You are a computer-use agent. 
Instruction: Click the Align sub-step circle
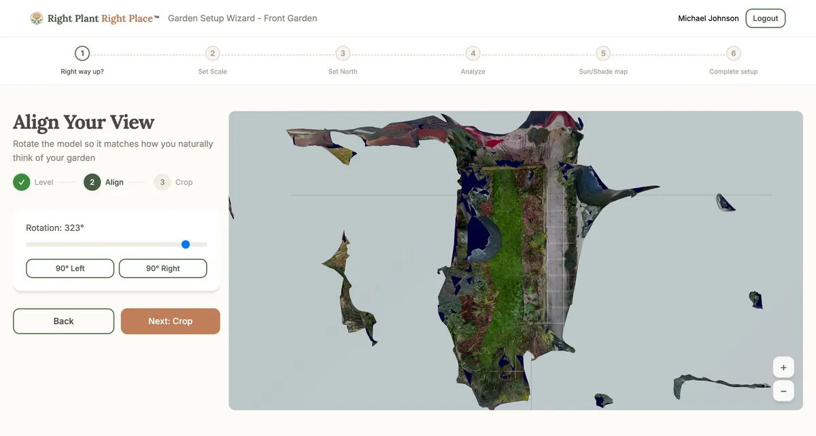coord(92,182)
